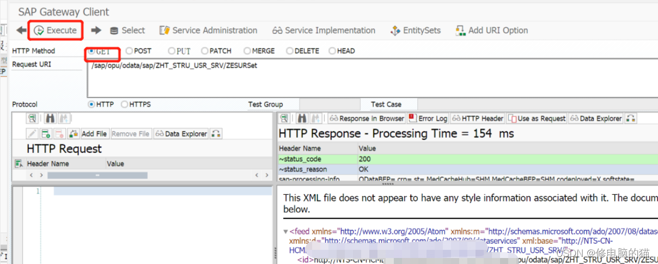Open the Error Log

click(428, 119)
